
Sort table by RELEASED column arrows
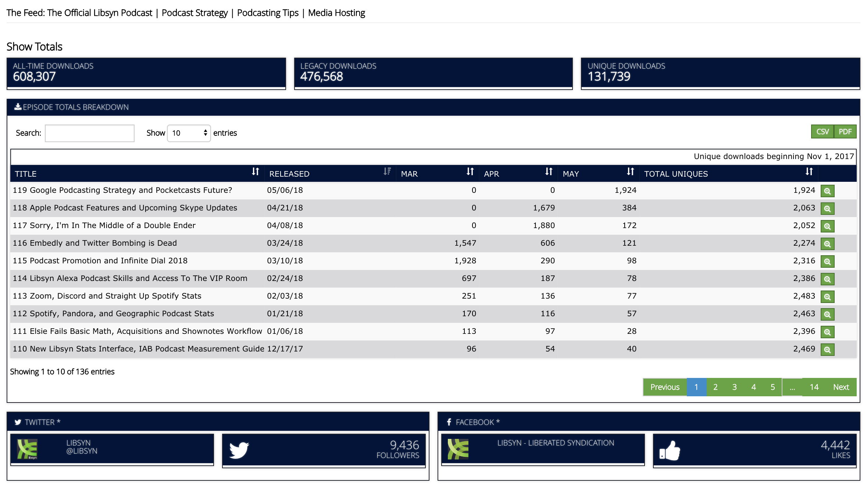click(x=387, y=172)
